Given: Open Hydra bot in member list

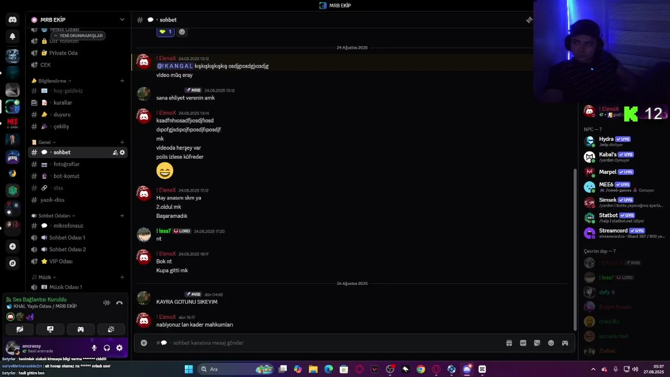Looking at the screenshot, I should pos(624,141).
